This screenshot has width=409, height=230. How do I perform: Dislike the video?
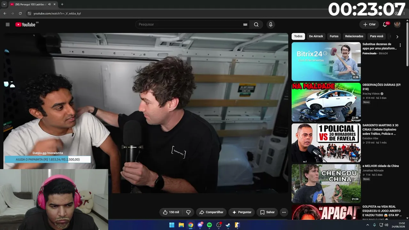tap(189, 212)
